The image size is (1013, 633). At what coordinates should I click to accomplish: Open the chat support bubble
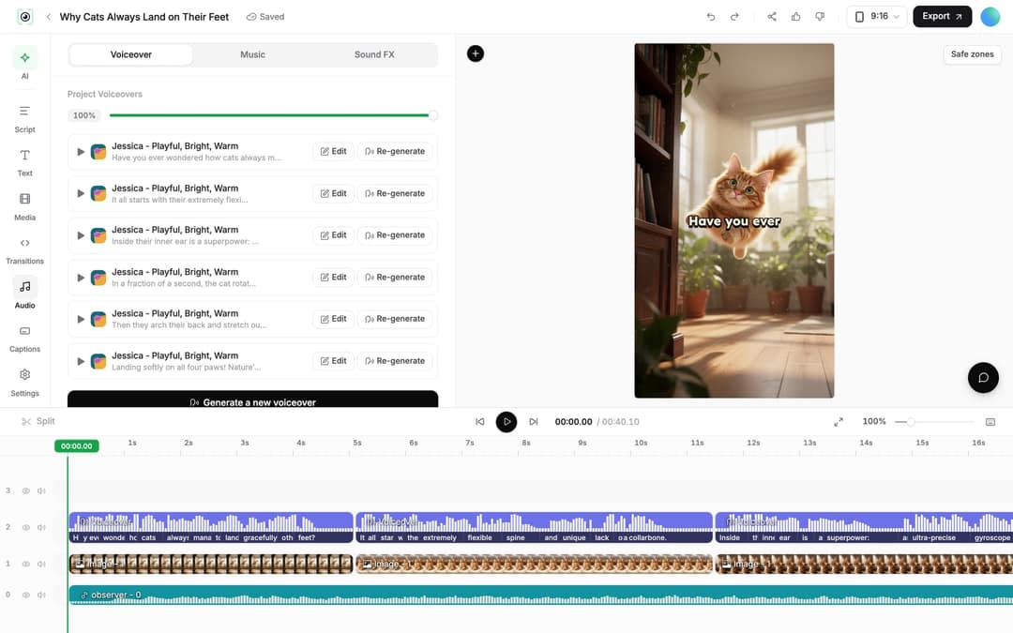click(983, 378)
